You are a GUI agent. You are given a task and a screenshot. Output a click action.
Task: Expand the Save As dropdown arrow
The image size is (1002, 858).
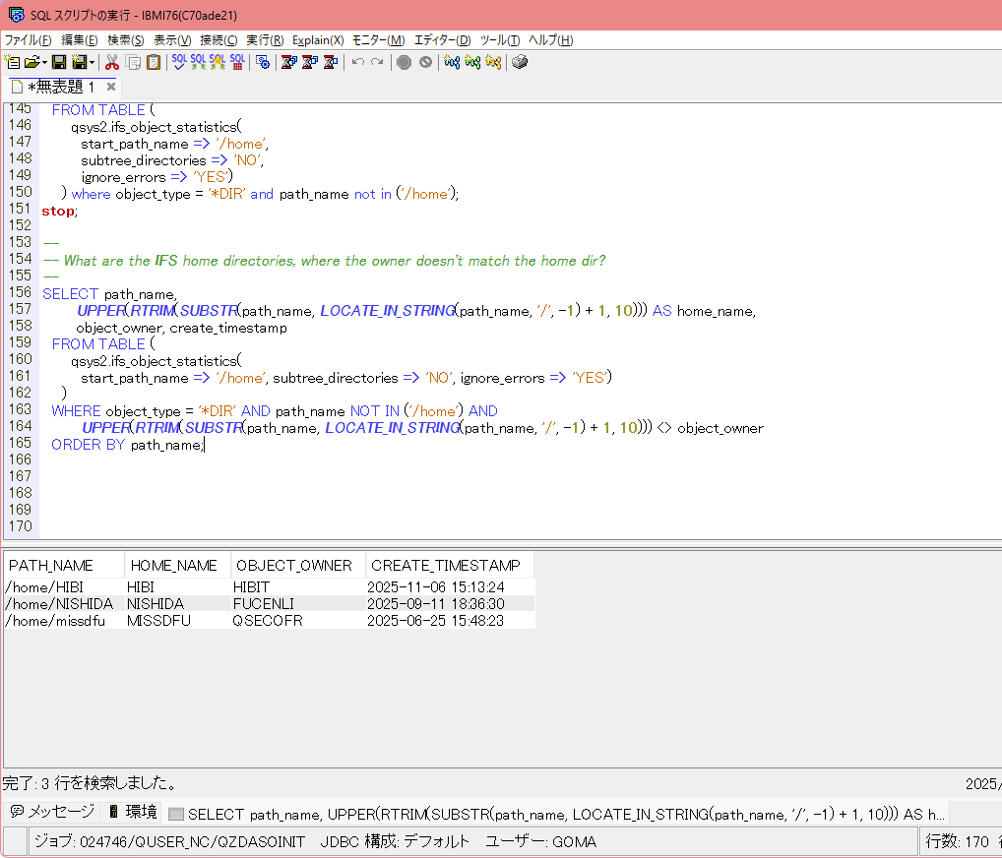(92, 62)
